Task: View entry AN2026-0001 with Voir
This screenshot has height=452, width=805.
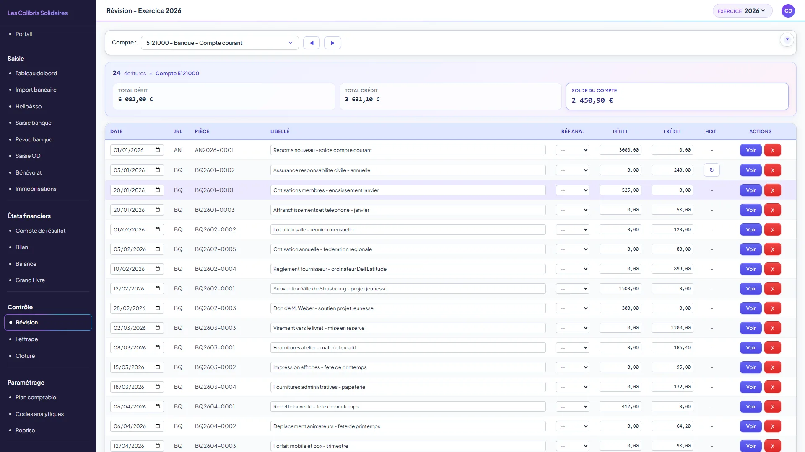Action: click(x=750, y=150)
